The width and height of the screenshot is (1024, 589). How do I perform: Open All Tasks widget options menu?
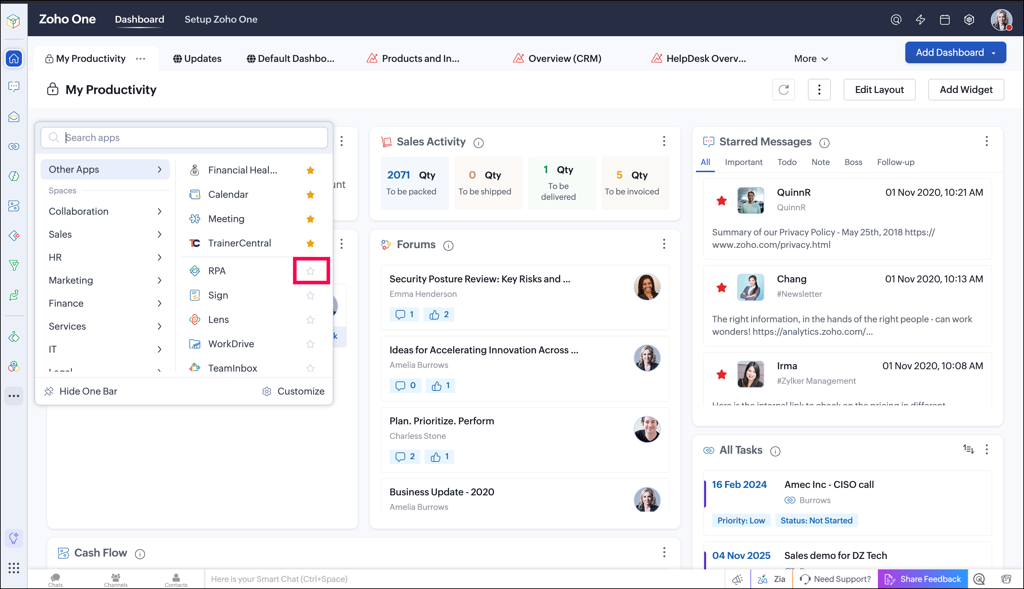pyautogui.click(x=987, y=449)
